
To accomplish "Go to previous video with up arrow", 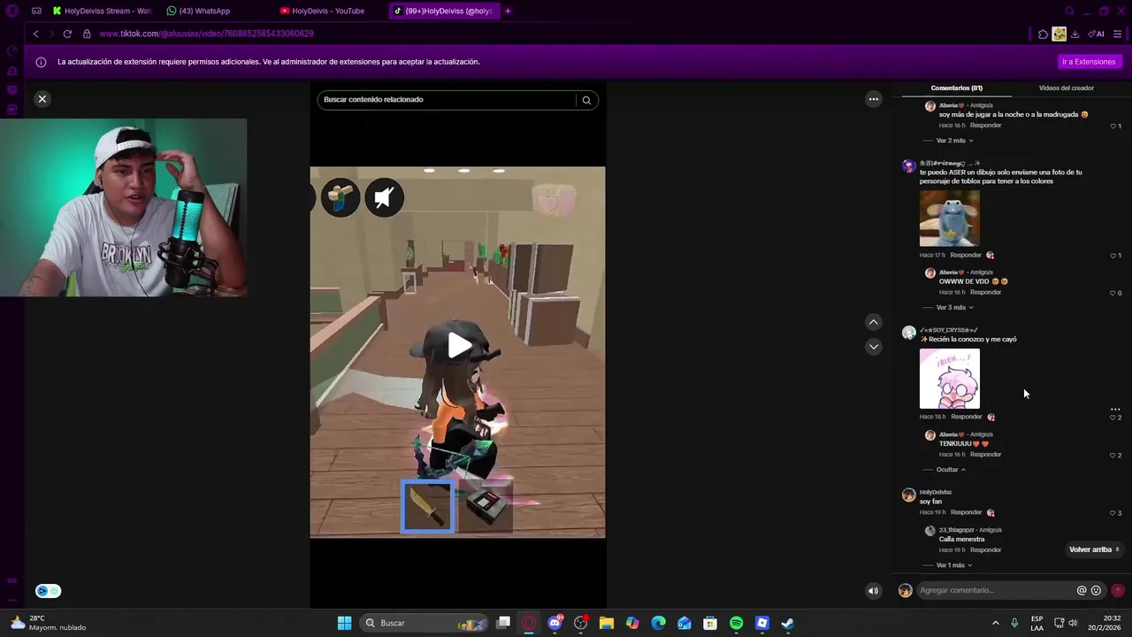I will pos(874,322).
